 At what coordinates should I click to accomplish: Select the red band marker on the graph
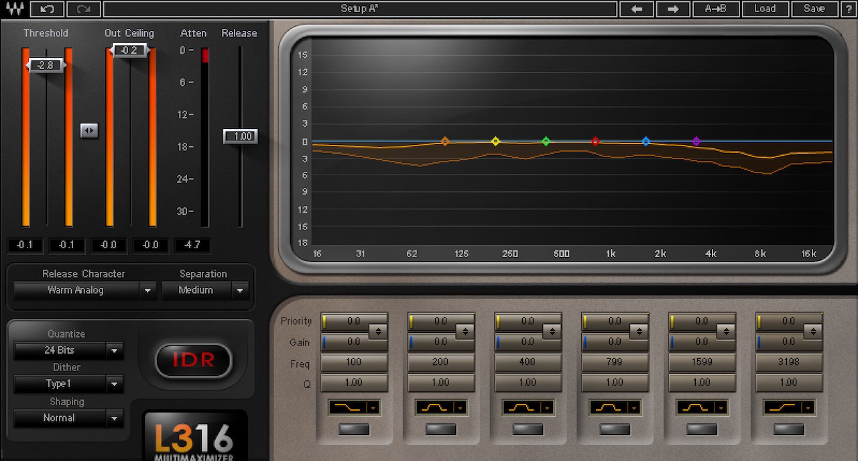pos(595,142)
